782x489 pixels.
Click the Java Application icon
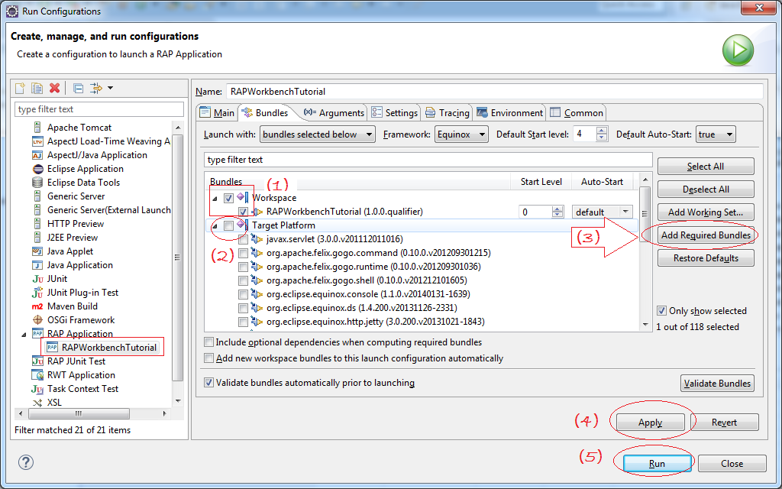(37, 265)
